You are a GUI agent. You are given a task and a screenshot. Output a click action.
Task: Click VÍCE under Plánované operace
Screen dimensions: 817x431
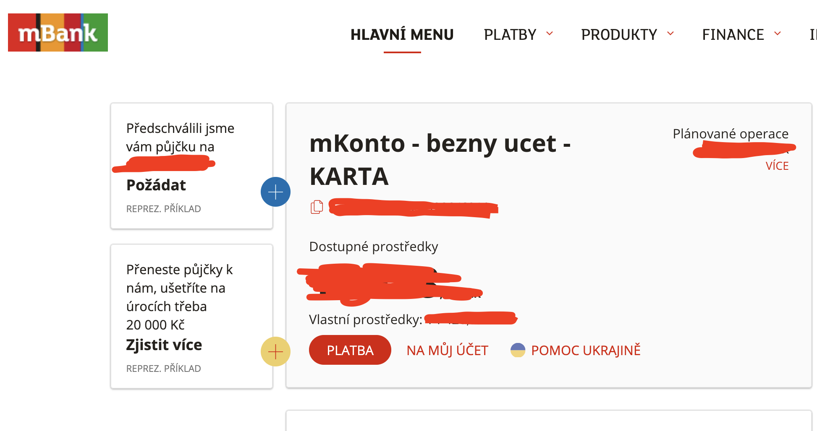tap(777, 166)
